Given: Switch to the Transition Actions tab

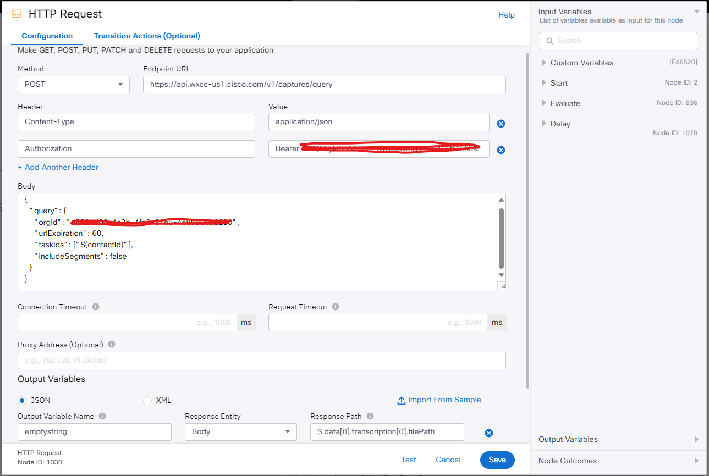Looking at the screenshot, I should pyautogui.click(x=146, y=35).
